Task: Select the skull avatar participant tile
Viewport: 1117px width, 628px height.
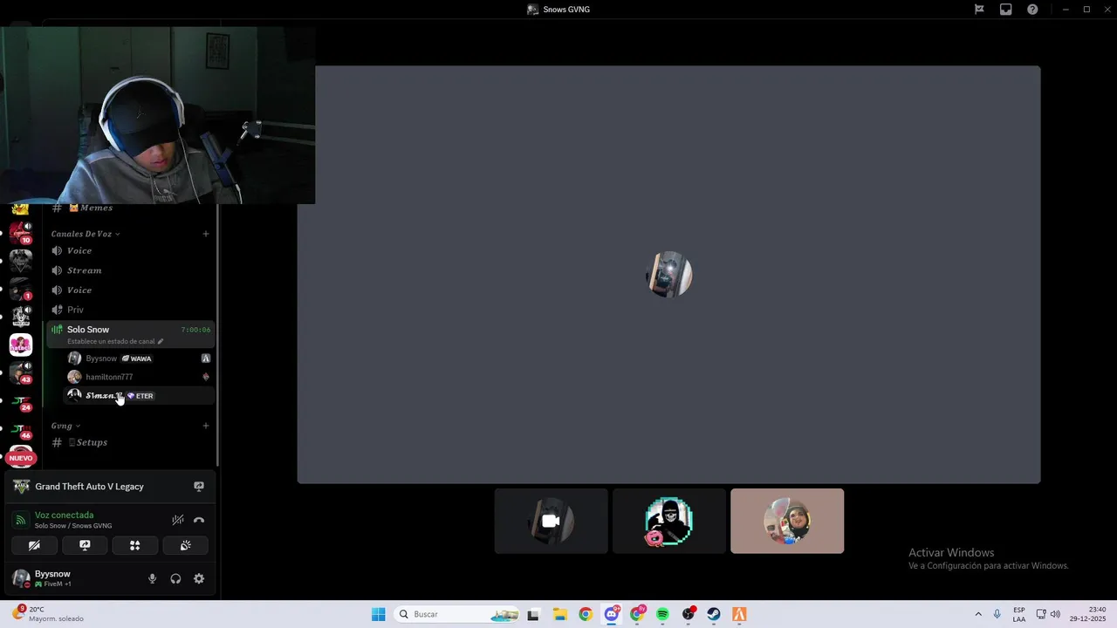Action: (669, 521)
